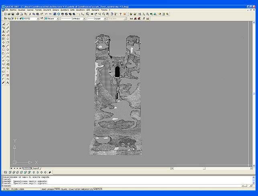The width and height of the screenshot is (258, 196).
Task: Toggle ORTO mode in status bar
Action: [57, 189]
